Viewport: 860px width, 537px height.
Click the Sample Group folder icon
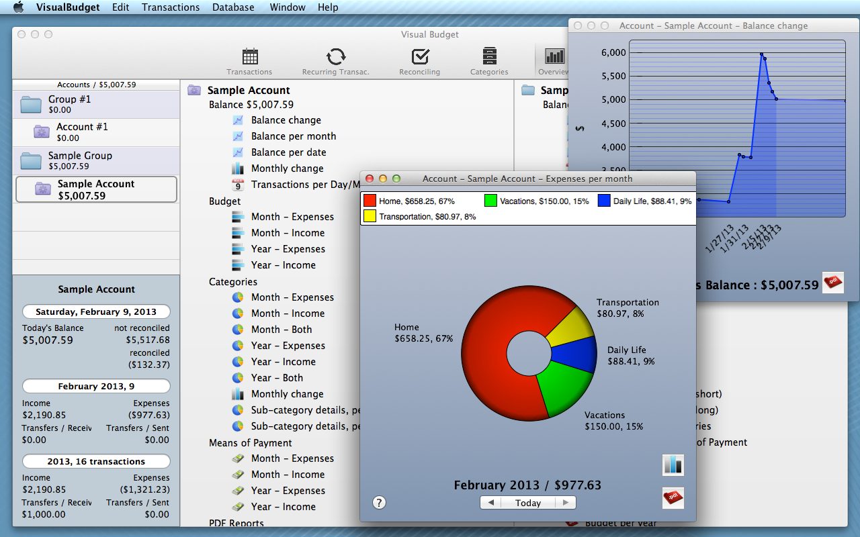(x=31, y=160)
